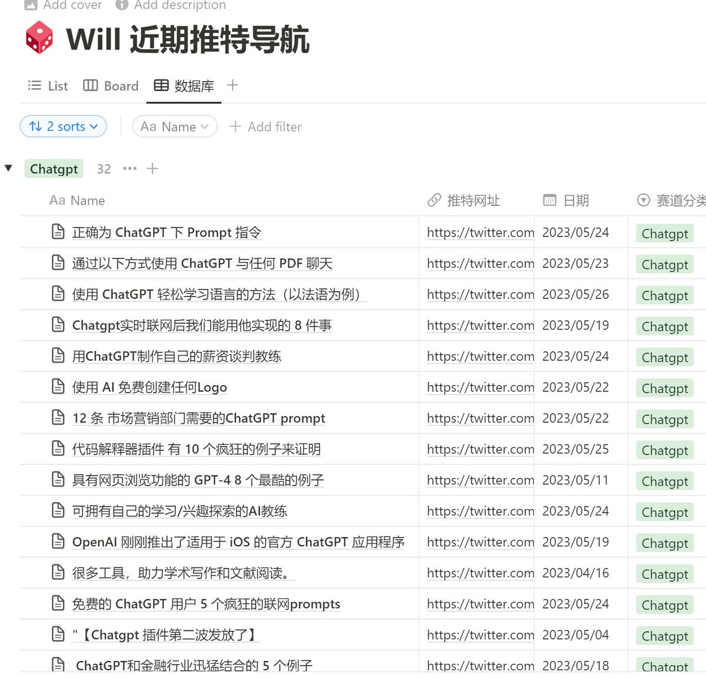Select the 数据库 table view tab

184,86
